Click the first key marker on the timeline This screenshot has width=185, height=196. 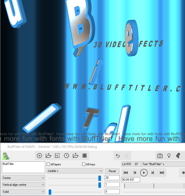125,186
